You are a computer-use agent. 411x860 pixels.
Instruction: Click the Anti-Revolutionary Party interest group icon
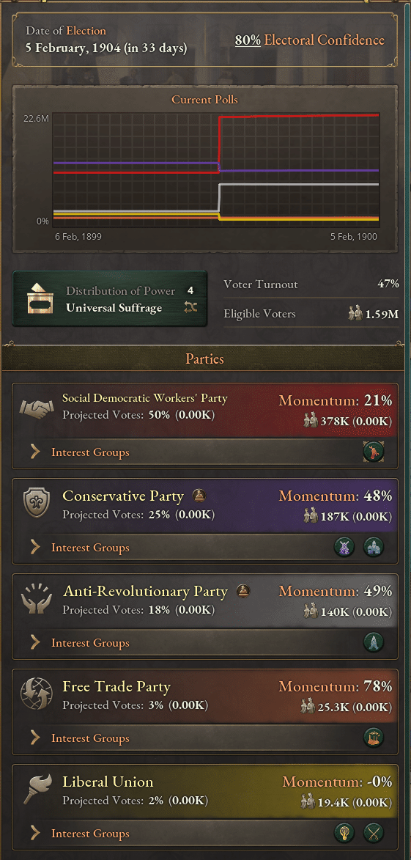[x=374, y=642]
